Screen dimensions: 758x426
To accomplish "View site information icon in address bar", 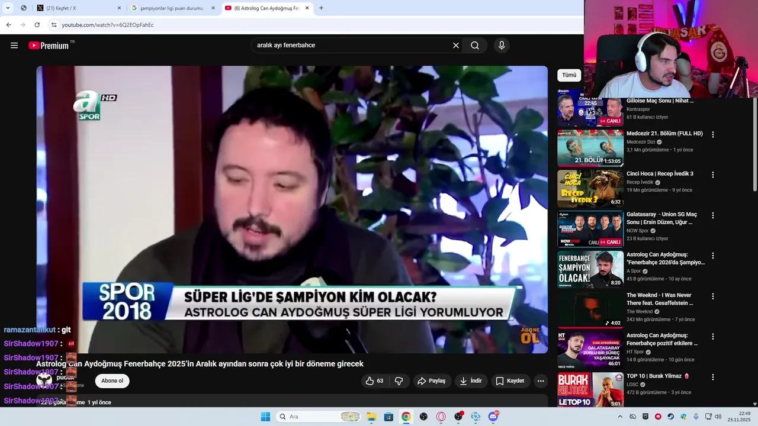I will point(53,25).
